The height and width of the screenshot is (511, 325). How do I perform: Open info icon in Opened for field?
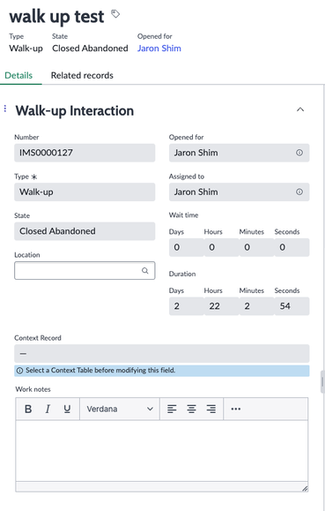[299, 153]
